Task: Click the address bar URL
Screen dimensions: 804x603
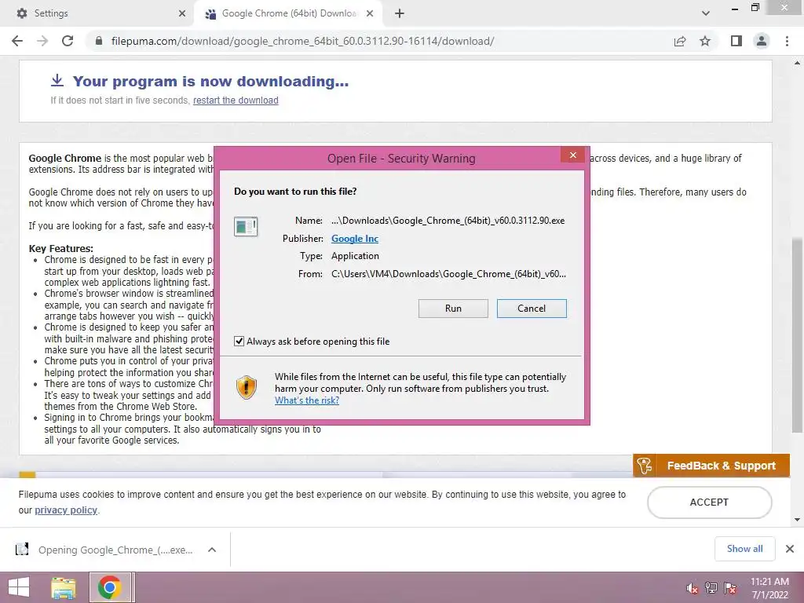Action: click(x=302, y=41)
